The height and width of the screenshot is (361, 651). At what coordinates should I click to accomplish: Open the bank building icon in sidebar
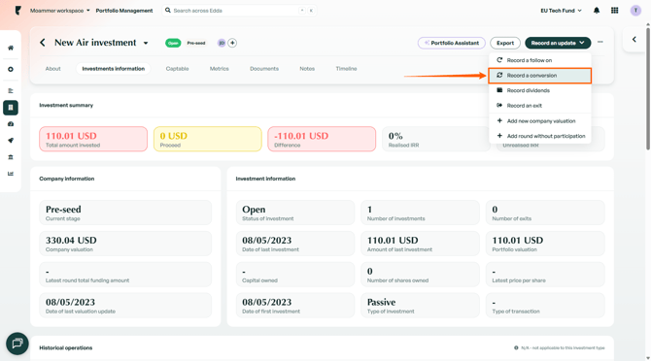(x=11, y=157)
